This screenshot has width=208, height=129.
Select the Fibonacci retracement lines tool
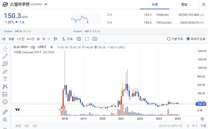pos(5,64)
